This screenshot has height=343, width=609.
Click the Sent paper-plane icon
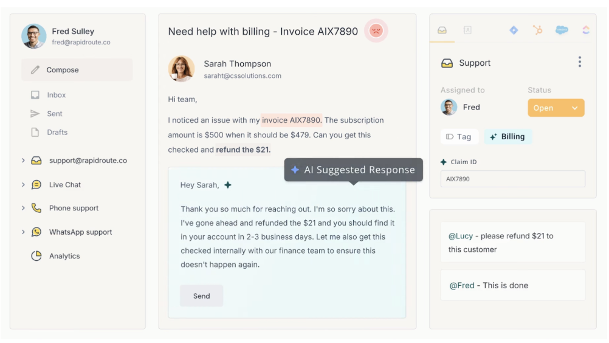[35, 114]
